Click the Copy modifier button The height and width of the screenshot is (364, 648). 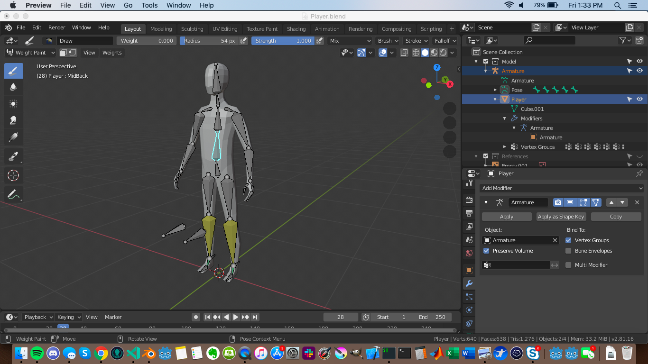pyautogui.click(x=616, y=217)
